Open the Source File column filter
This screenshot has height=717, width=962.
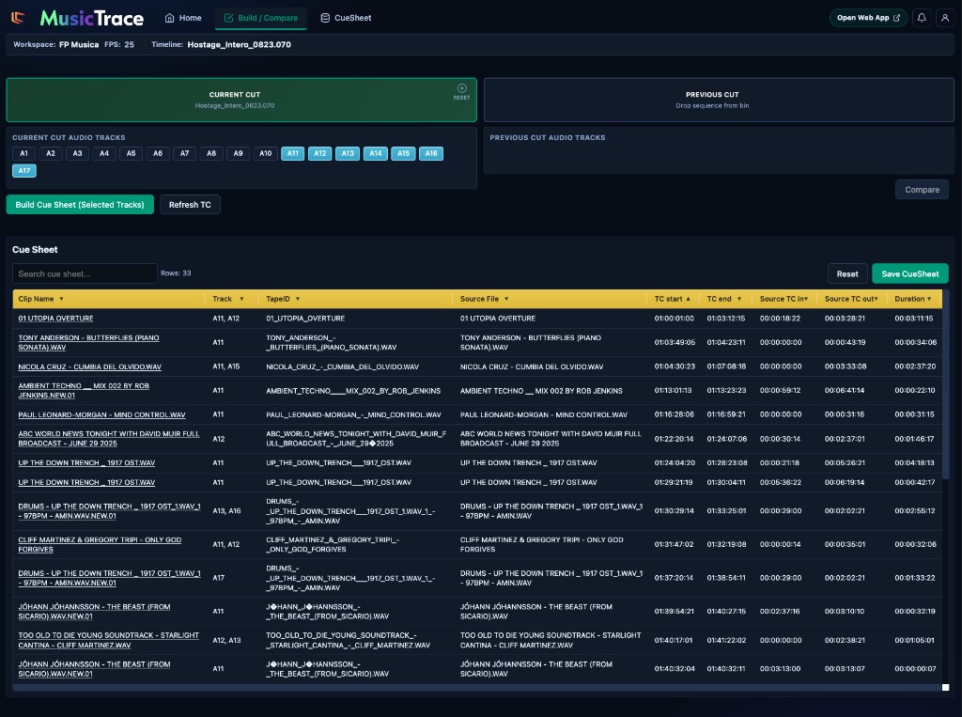[x=506, y=299]
